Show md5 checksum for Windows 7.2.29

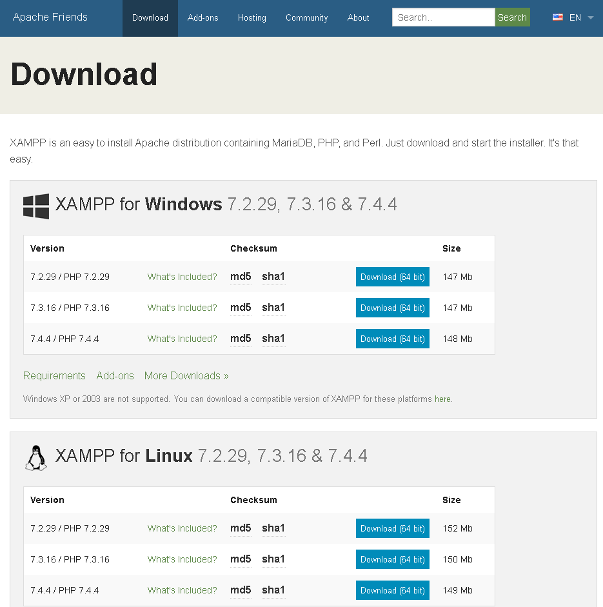click(x=241, y=277)
